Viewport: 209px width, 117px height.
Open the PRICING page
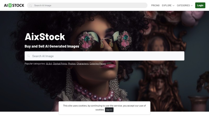155,5
